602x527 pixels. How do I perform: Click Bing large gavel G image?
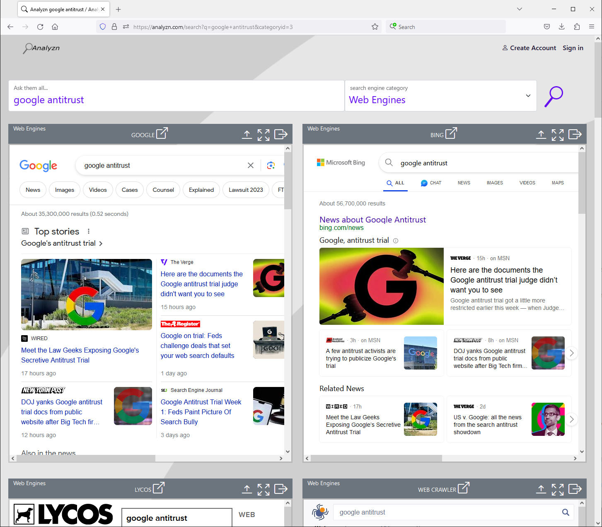[382, 286]
